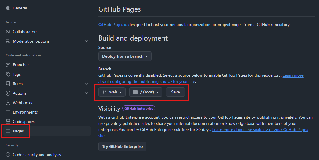
Task: Click the Branches git-branch icon in sidebar
Action: [x=8, y=65]
